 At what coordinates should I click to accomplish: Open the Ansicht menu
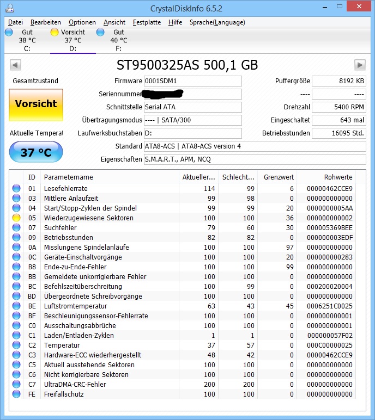[114, 22]
